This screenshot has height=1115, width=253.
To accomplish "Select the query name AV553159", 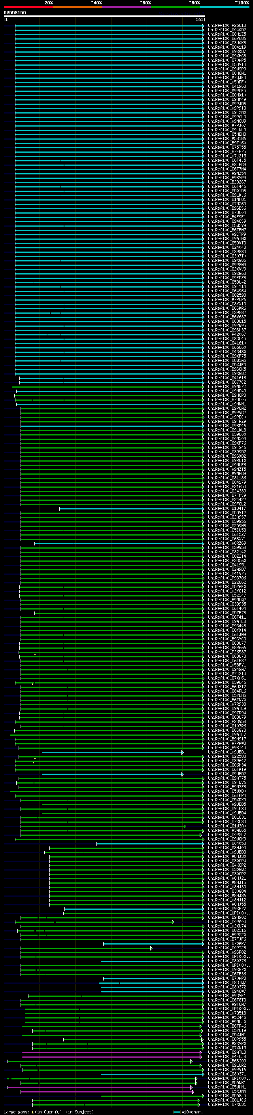I will [x=15, y=13].
